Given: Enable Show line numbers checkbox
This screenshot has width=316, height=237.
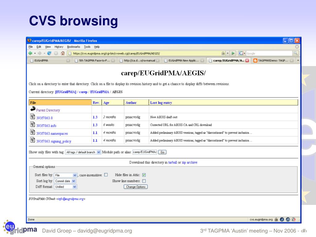Looking at the screenshot, I should click(x=144, y=181).
